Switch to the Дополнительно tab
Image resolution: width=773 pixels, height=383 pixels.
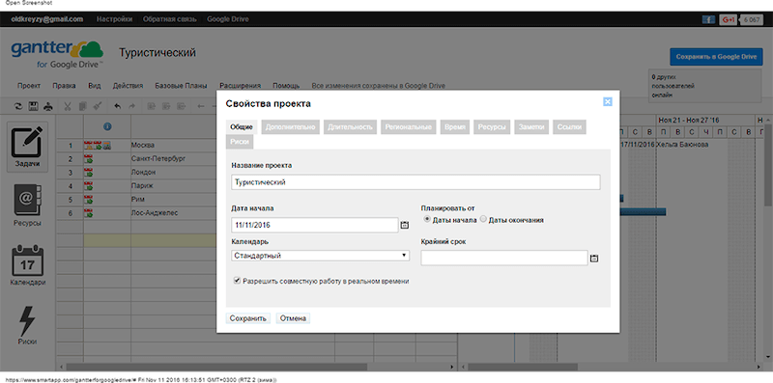(x=291, y=127)
